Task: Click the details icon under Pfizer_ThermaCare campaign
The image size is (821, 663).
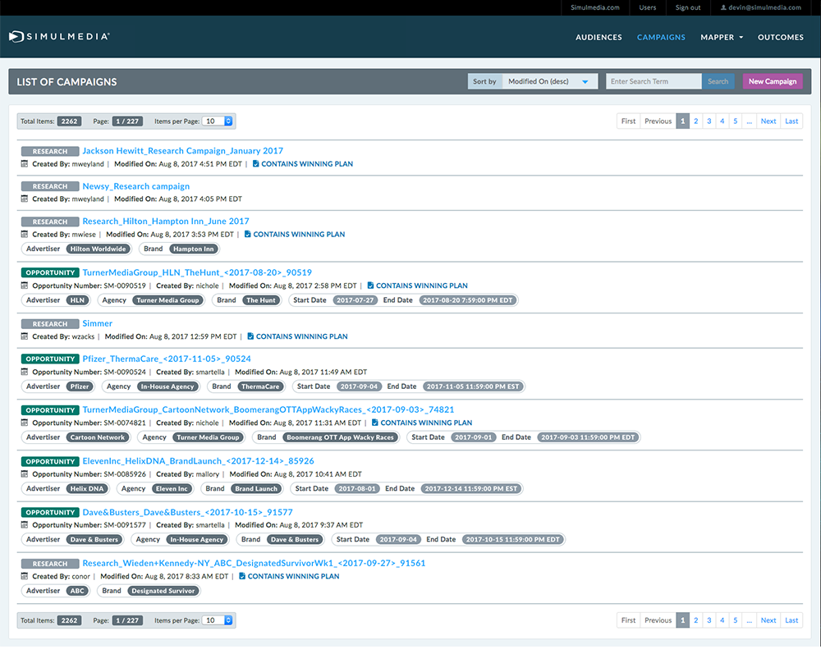Action: click(24, 372)
